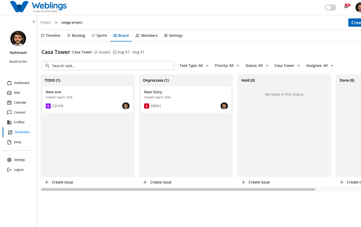Click the Calendar icon in sidebar

[9, 103]
